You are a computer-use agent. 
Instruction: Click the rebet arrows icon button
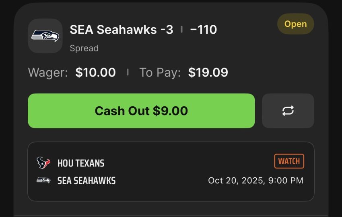288,111
